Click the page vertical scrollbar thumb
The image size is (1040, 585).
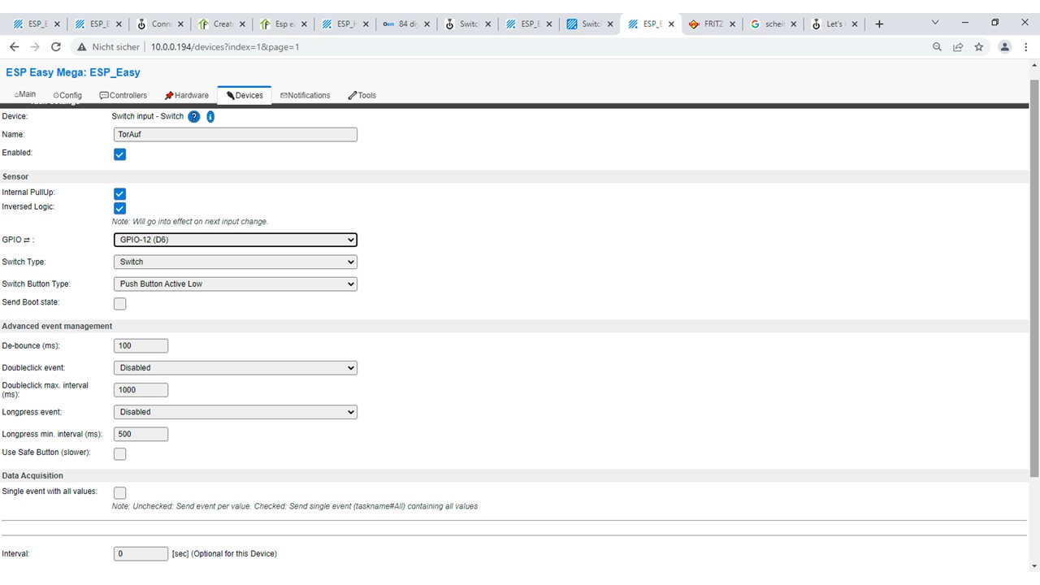coord(1034,276)
